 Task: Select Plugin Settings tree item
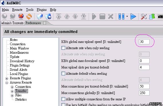coord(20,65)
